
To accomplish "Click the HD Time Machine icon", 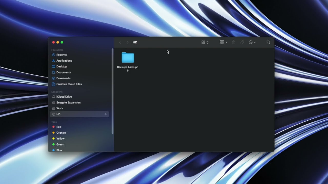I will tap(54, 114).
